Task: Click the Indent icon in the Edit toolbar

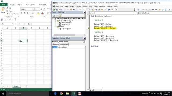Action: coord(153,10)
